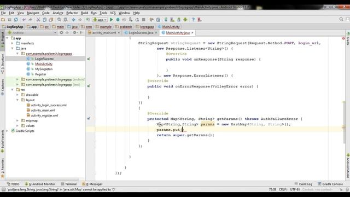Viewport: 350px width, 197px height.
Task: Open the Event Log
Action: click(x=304, y=184)
